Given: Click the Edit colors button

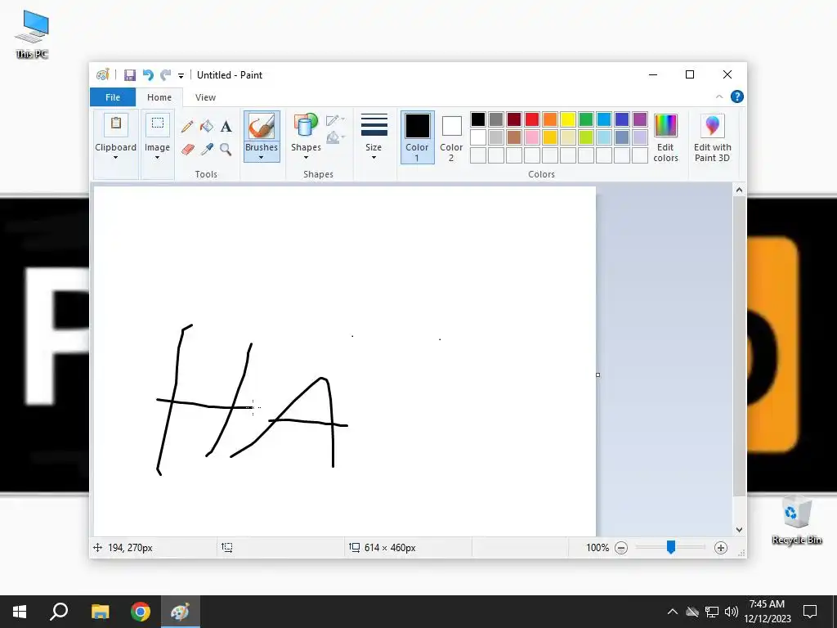Looking at the screenshot, I should [665, 137].
